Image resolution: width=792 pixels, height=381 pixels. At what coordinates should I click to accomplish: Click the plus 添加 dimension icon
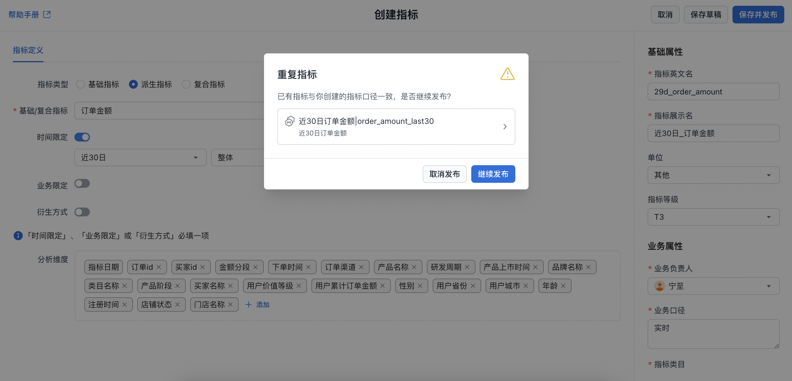click(248, 304)
